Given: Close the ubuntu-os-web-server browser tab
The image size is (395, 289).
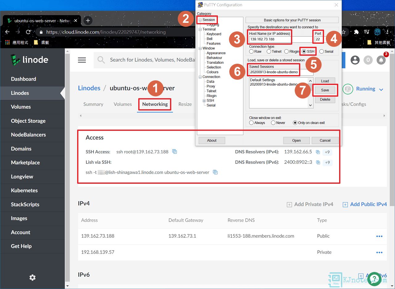Looking at the screenshot, I should coord(76,21).
